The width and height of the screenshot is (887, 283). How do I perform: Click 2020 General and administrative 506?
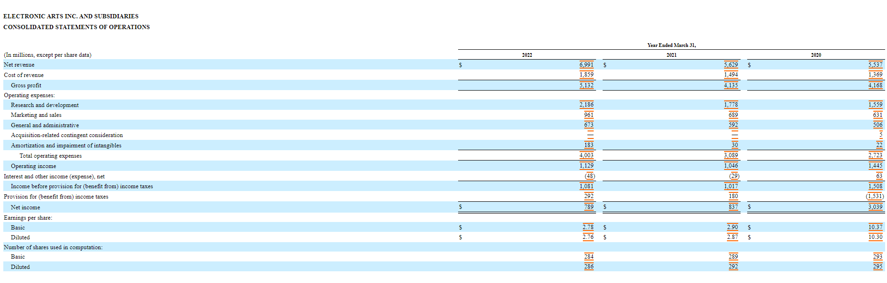click(878, 125)
